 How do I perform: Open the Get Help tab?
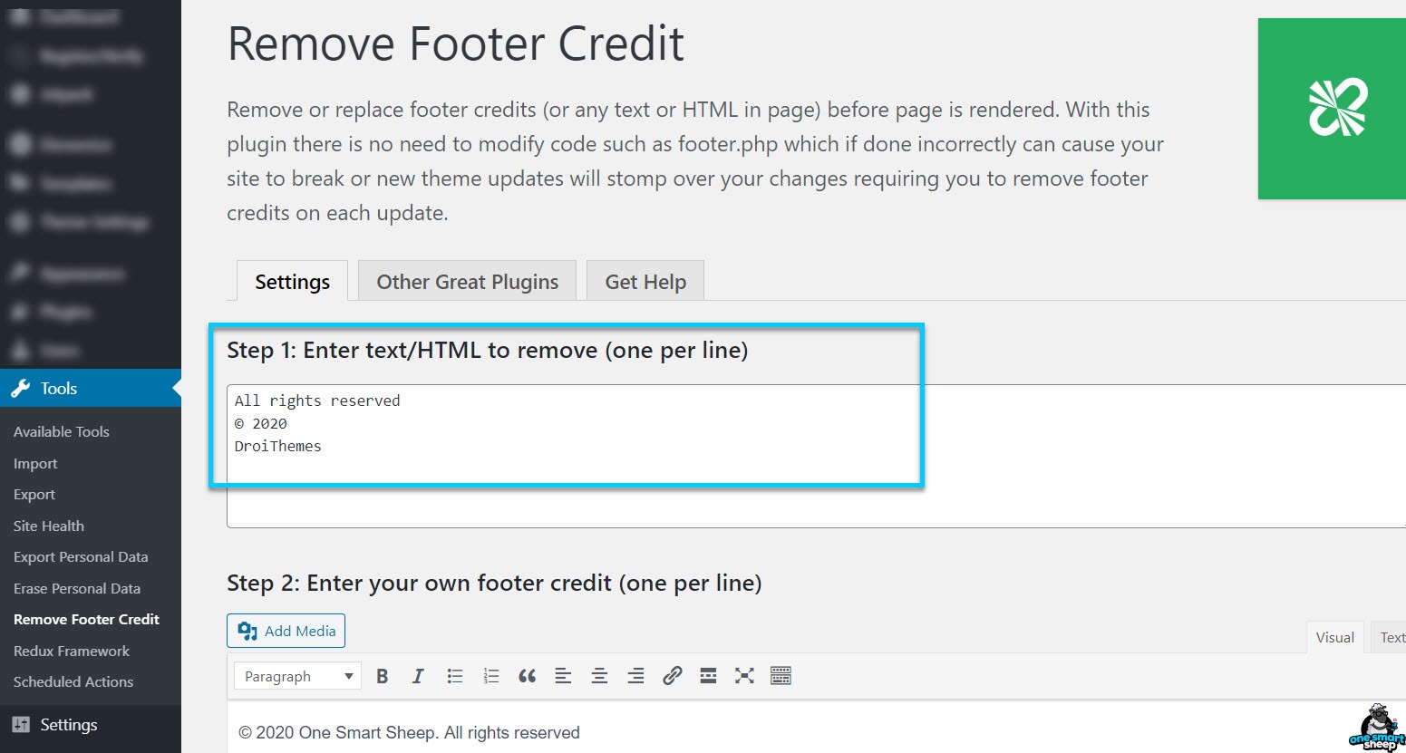point(645,281)
